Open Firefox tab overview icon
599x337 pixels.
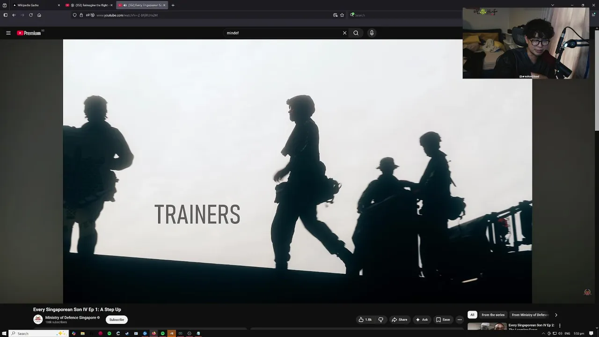click(5, 5)
